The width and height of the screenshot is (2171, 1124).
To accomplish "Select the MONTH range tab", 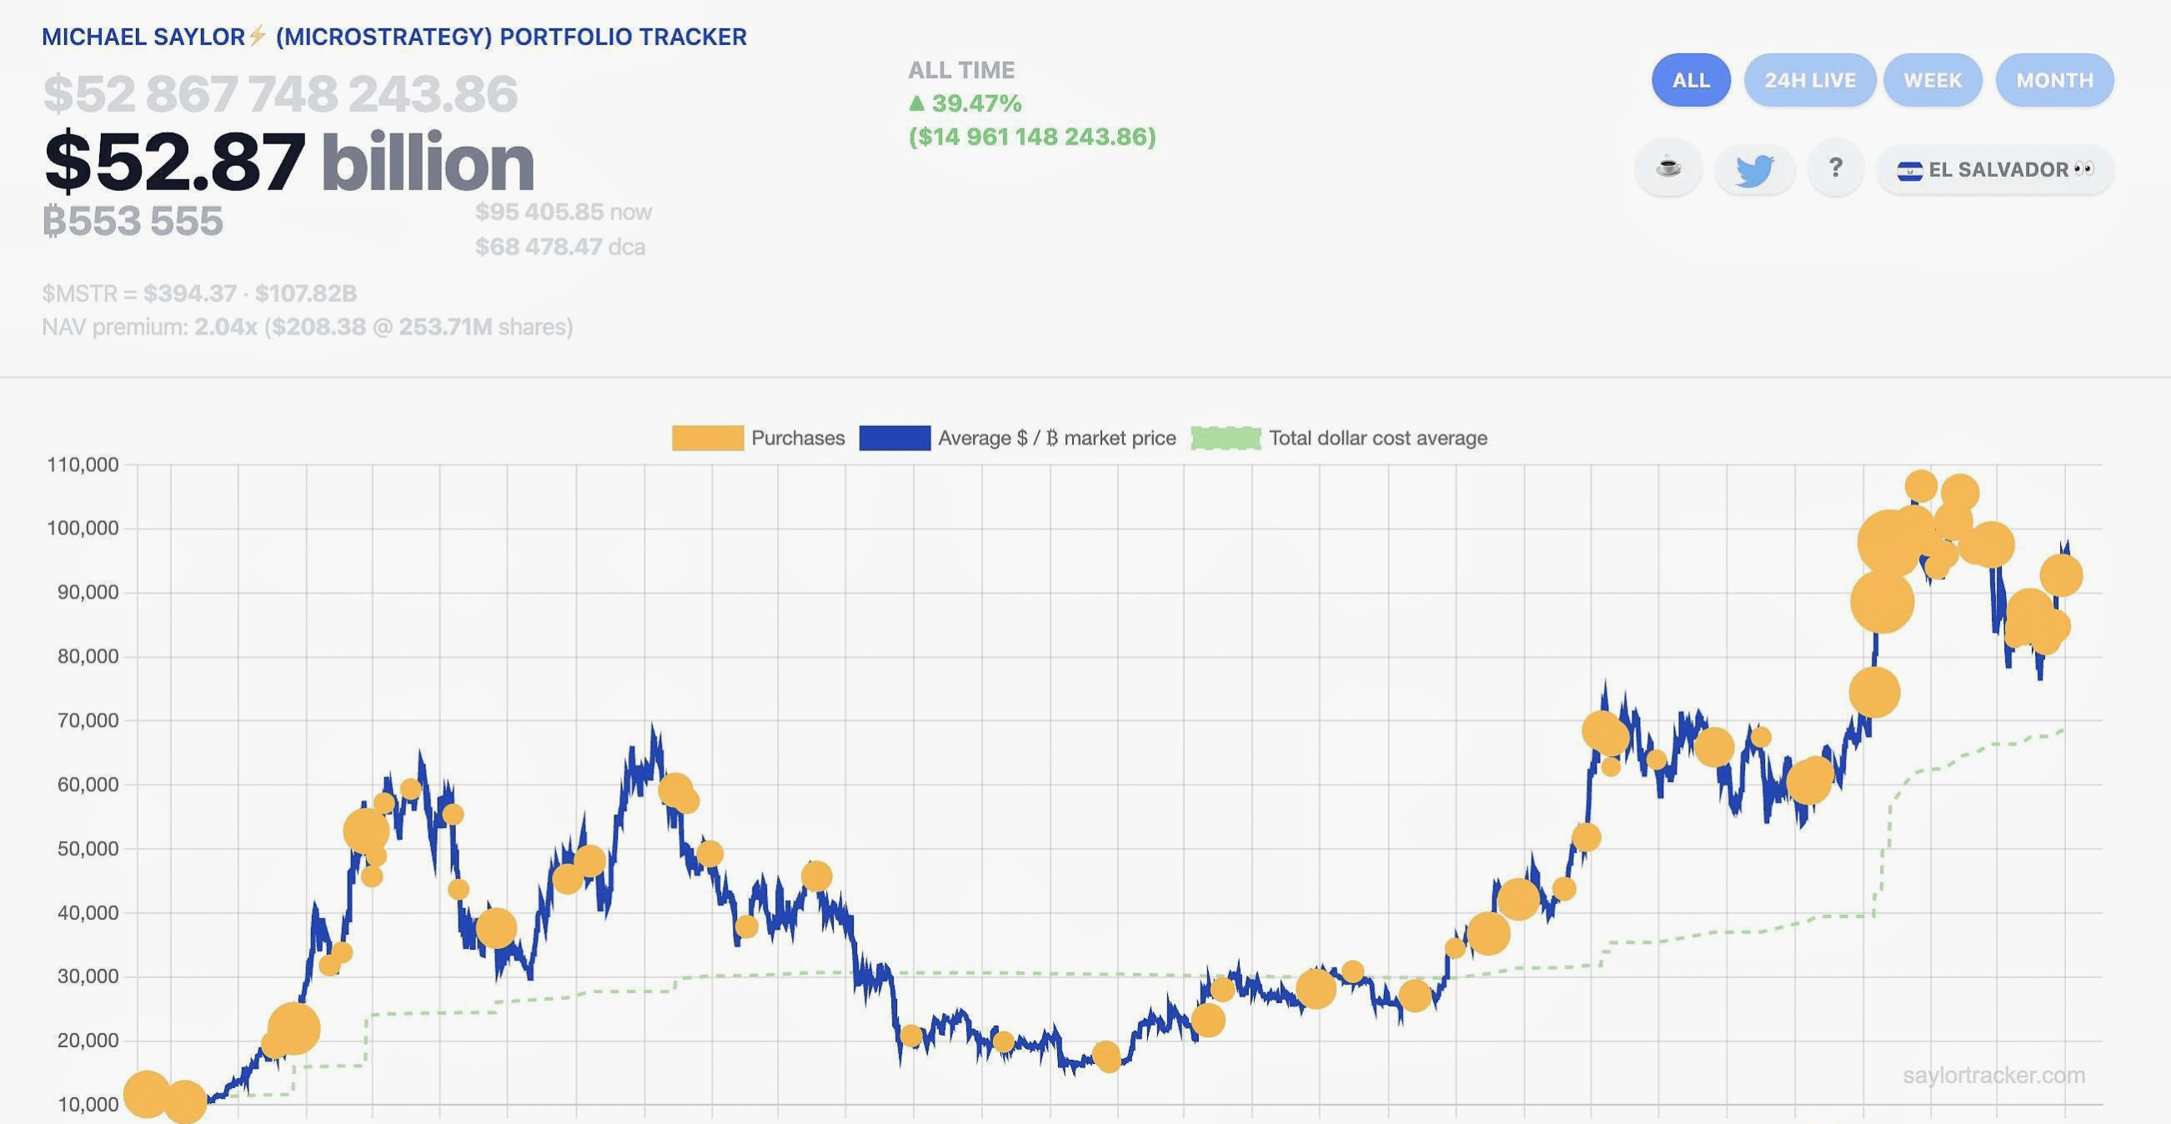I will click(2054, 80).
